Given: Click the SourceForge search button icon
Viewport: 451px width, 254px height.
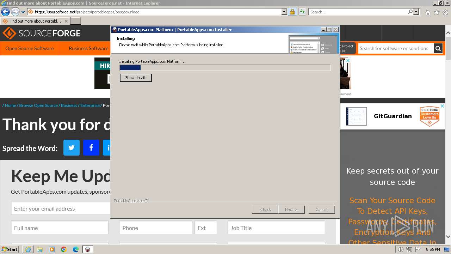Looking at the screenshot, I should pyautogui.click(x=438, y=48).
